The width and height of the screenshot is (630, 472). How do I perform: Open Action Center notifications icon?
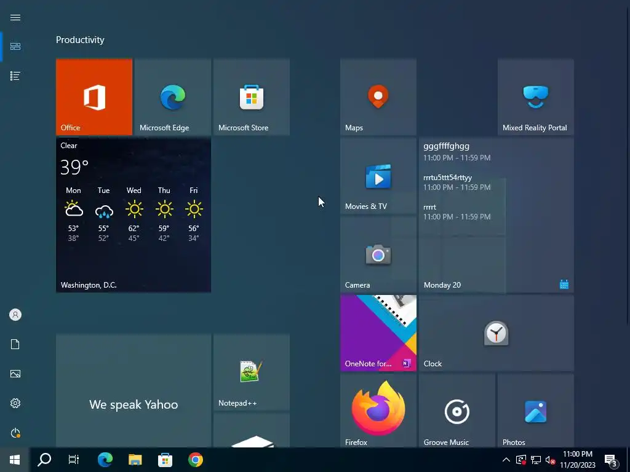[611, 460]
